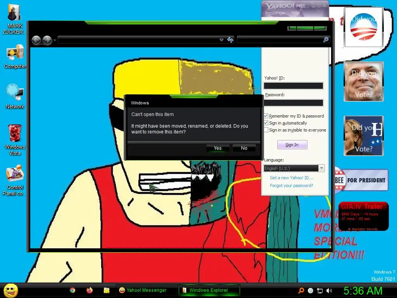Click the Yahoo Password input field
397x298 pixels.
point(293,102)
